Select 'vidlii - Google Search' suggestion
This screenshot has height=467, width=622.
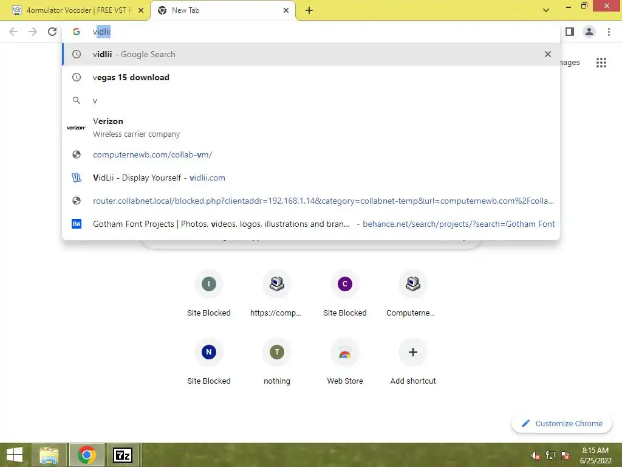pos(311,54)
